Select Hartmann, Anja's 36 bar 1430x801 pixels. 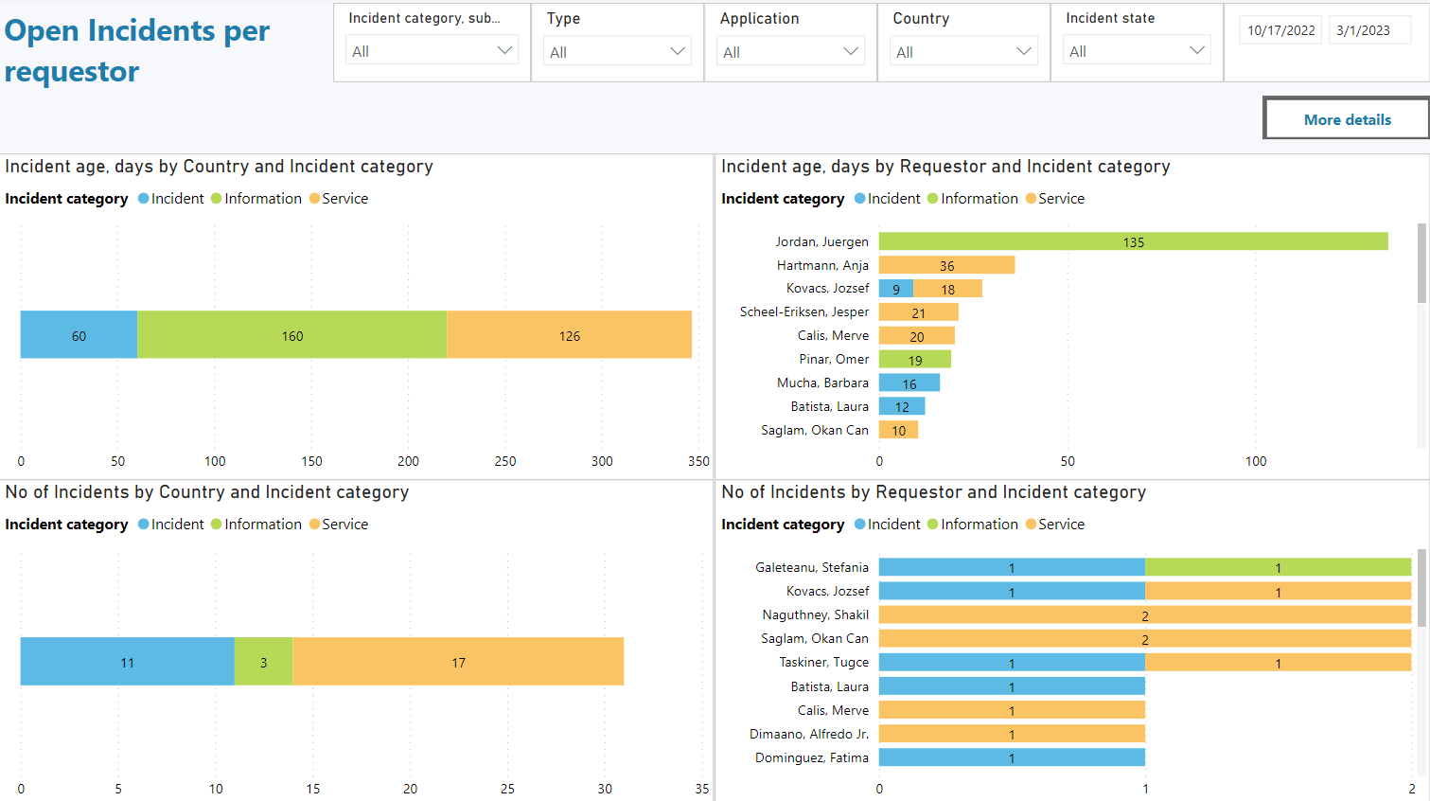click(946, 265)
